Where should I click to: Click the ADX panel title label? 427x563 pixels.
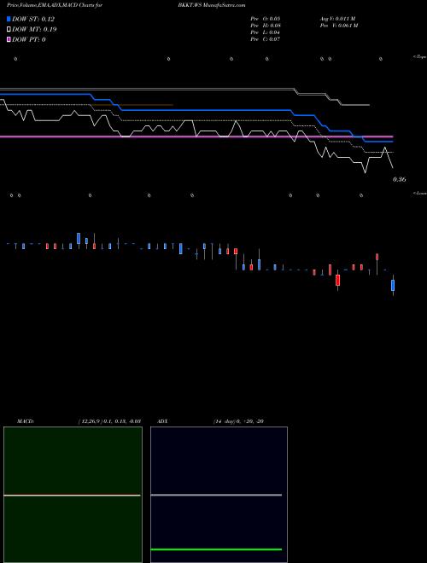coord(162,421)
